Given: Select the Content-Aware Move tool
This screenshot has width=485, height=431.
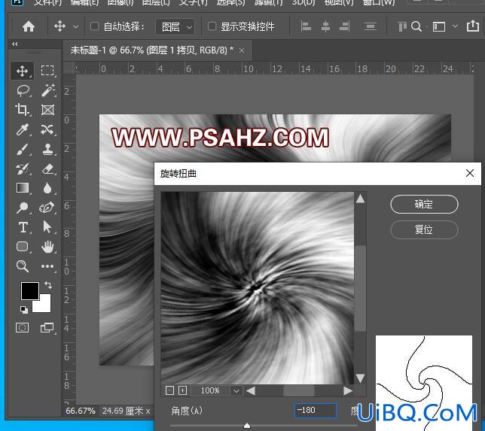Looking at the screenshot, I should [47, 130].
